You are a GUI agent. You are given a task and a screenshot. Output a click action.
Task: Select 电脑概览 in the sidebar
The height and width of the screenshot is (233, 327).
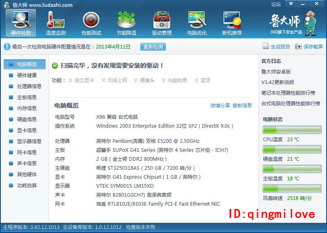coord(24,64)
